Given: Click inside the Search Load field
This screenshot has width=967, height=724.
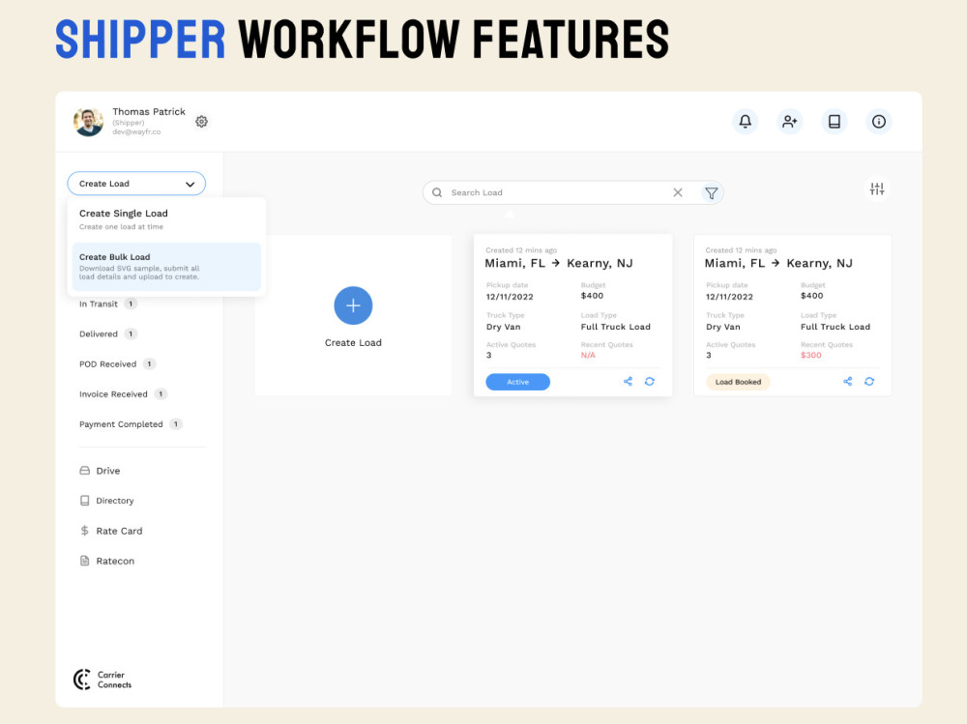Looking at the screenshot, I should click(542, 192).
